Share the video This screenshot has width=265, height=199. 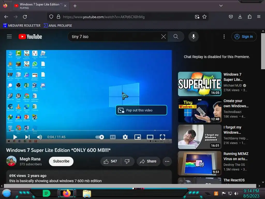tap(148, 161)
